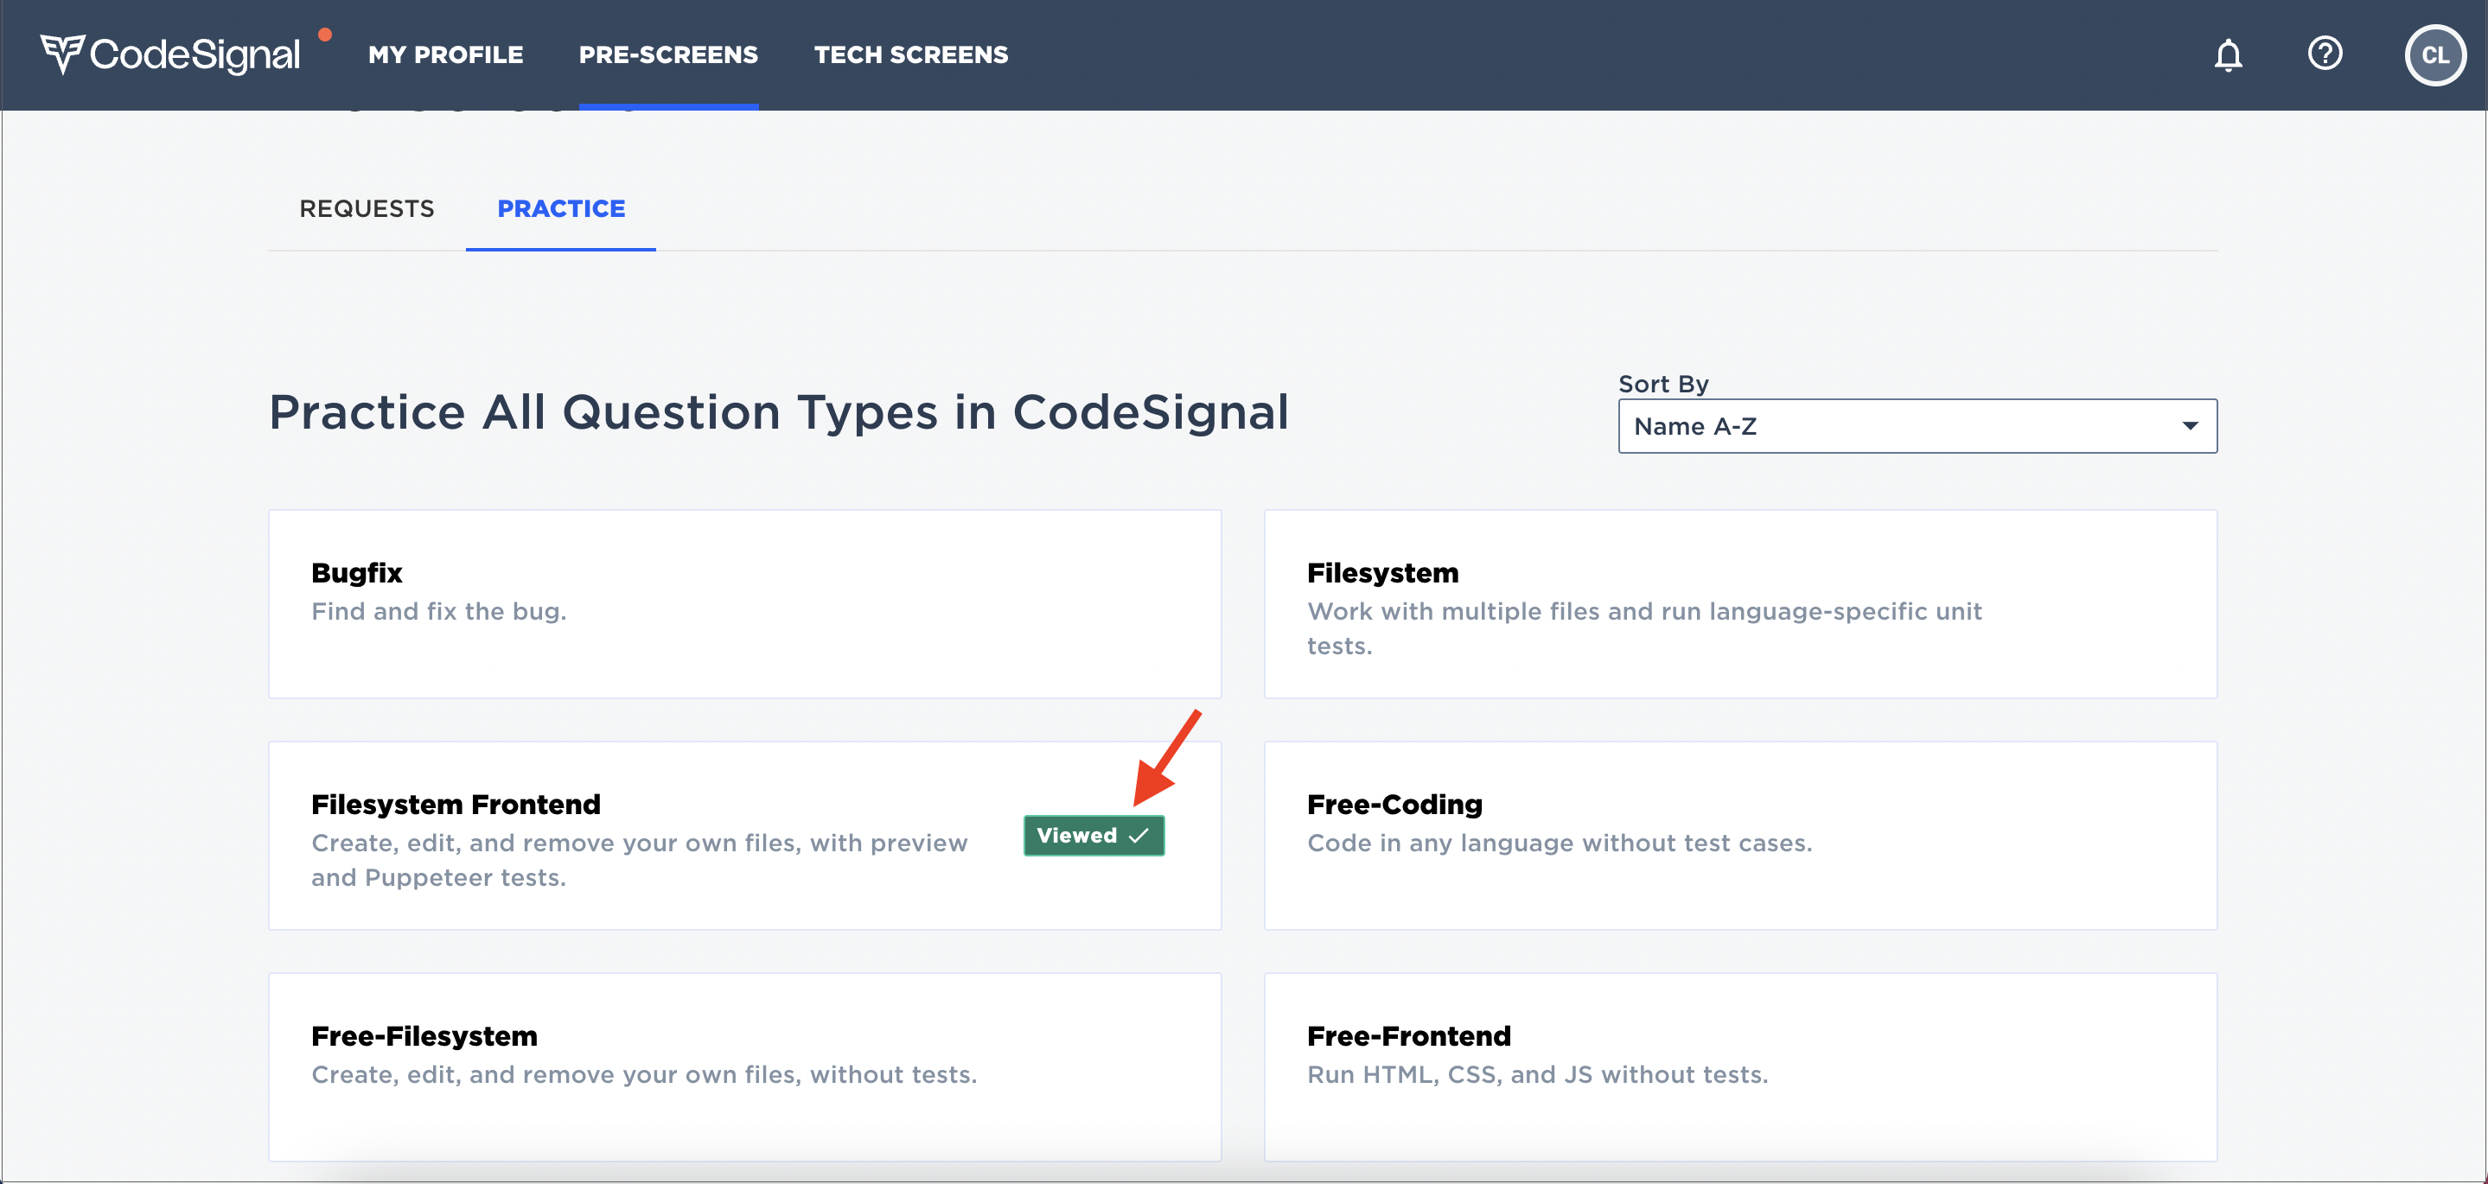2488x1184 pixels.
Task: Click the orange notification dot near logo
Action: [326, 35]
